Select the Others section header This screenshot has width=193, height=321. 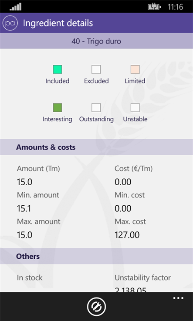[96, 256]
